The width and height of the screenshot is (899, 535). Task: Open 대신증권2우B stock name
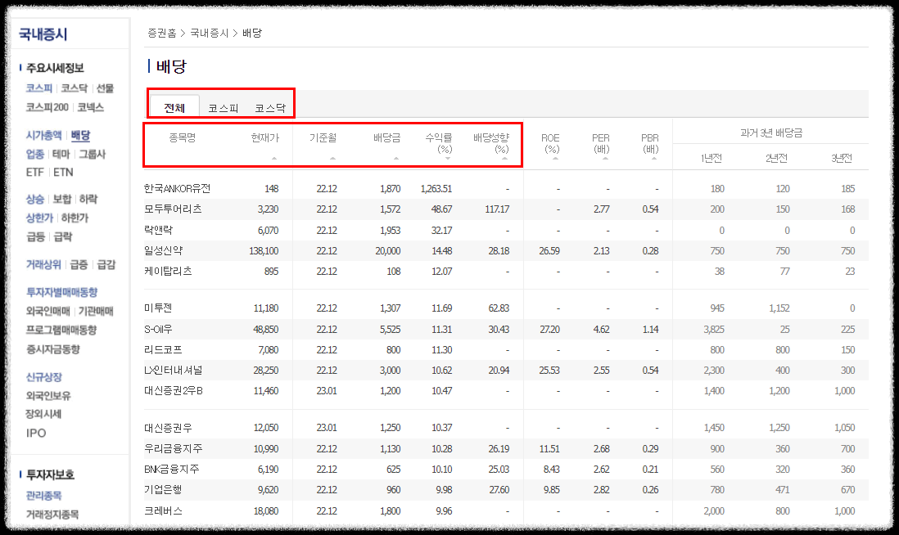[x=173, y=391]
